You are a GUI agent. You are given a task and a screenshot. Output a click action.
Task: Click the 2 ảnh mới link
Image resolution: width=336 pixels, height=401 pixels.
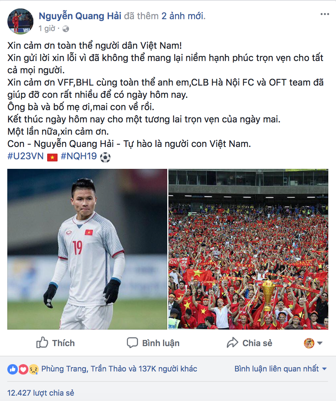tap(183, 16)
